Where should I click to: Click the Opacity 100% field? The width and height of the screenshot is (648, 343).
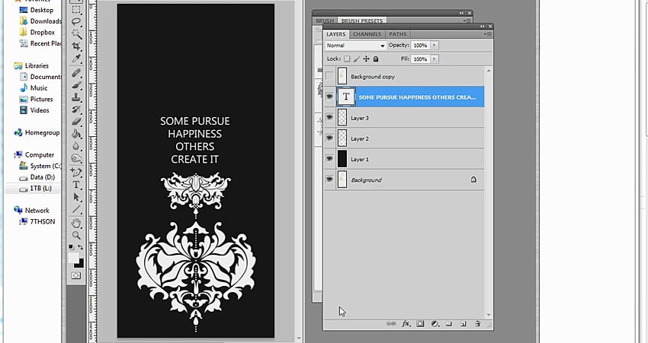coord(421,46)
